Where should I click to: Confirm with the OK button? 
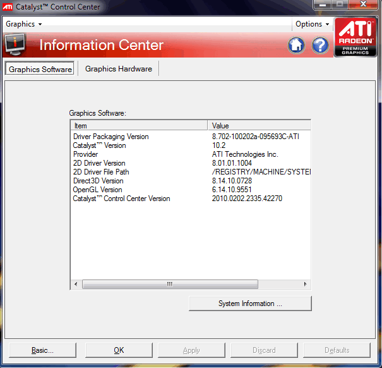(x=119, y=350)
